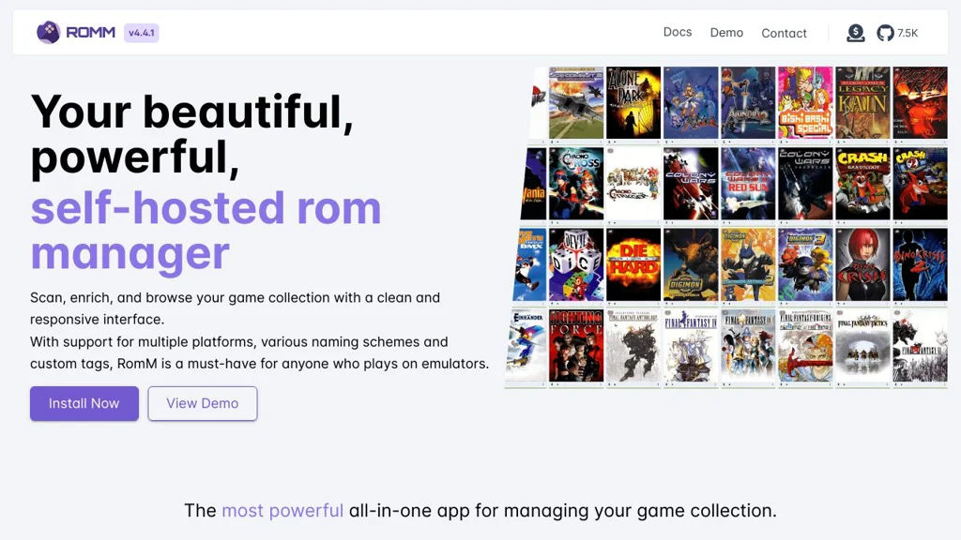Open the Contact navigation link
961x540 pixels.
(x=784, y=33)
